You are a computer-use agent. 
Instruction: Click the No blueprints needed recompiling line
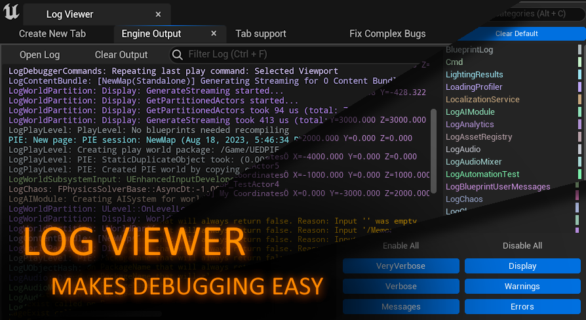[x=149, y=130]
